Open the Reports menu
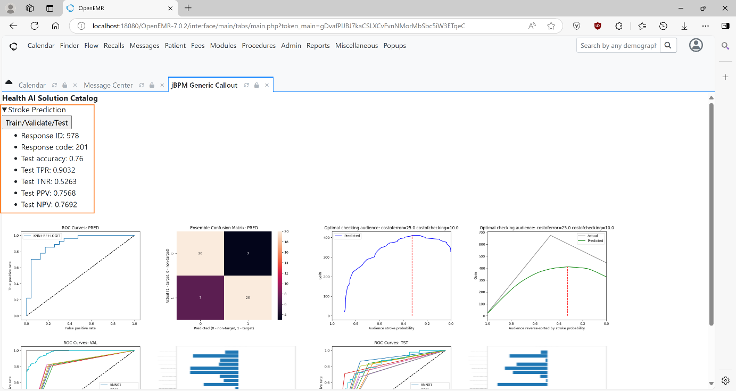Screen dimensions: 736x391 [318, 46]
